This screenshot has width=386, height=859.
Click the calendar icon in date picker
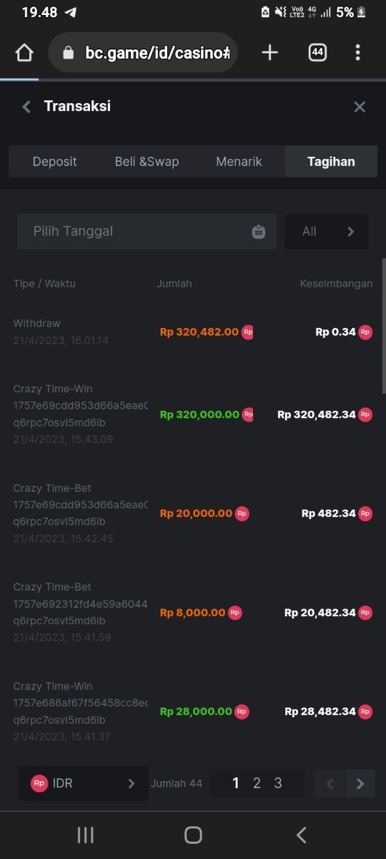(x=259, y=231)
